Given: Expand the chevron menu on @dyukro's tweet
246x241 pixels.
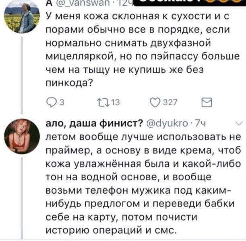Looking at the screenshot, I should pyautogui.click(x=239, y=124).
